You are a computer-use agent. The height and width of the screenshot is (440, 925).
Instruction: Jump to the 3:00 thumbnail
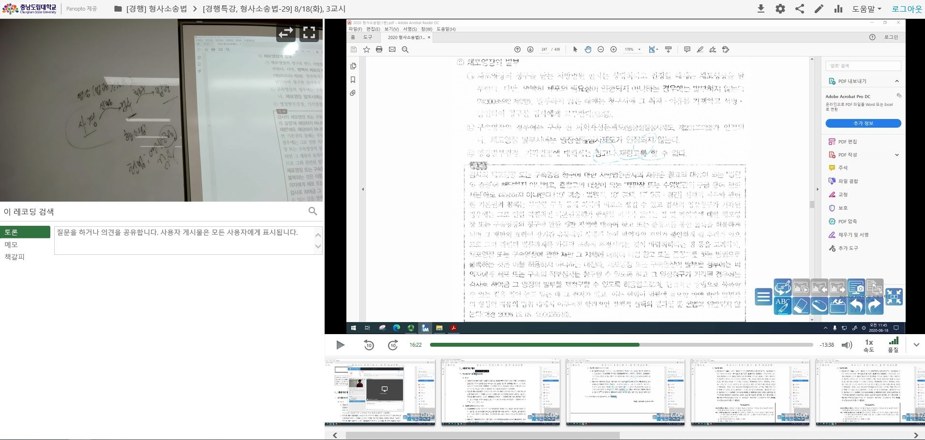point(500,392)
